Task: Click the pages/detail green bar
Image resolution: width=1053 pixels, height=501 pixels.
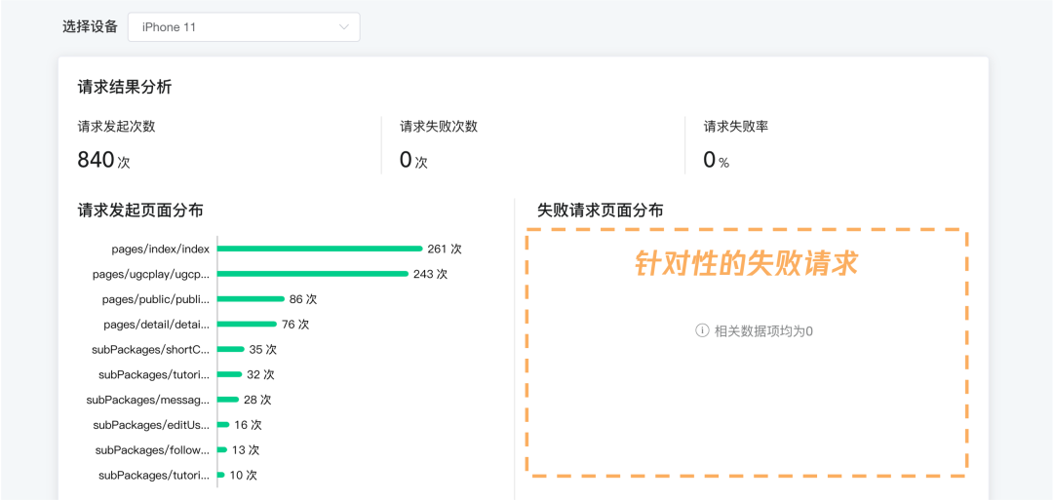Action: [247, 324]
